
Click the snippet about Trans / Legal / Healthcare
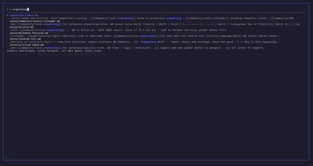(x=137, y=48)
